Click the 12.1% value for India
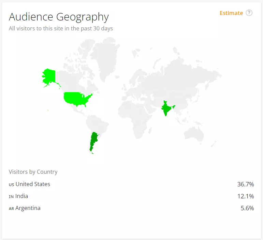 point(246,196)
